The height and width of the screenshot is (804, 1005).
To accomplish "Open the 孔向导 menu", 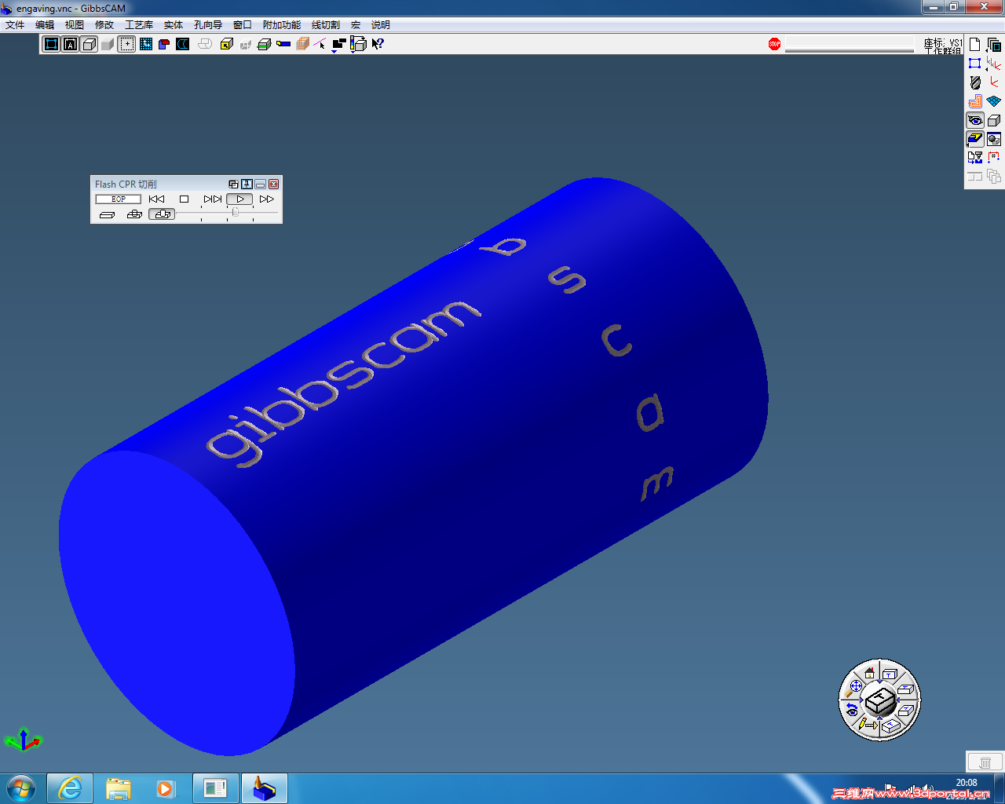I will [208, 25].
